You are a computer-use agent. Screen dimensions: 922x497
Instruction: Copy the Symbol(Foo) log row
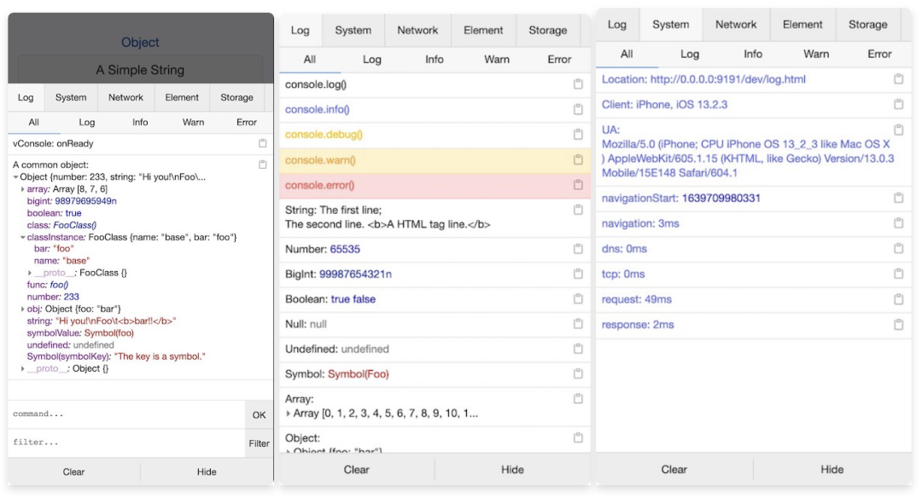[578, 374]
